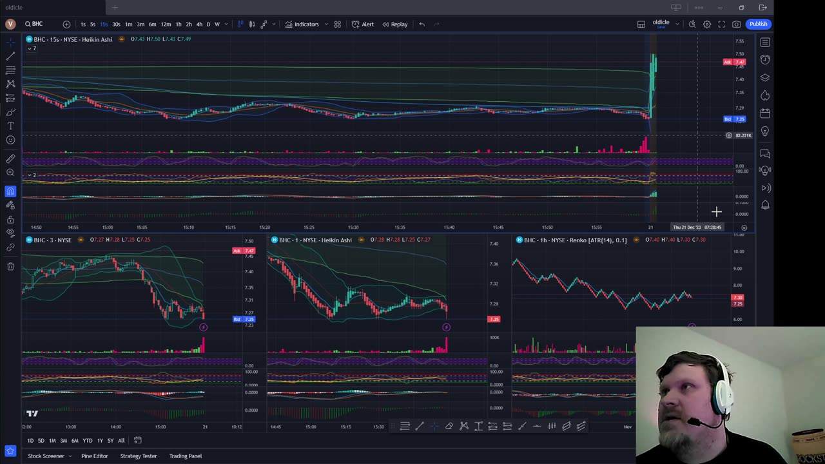Select the 30s timeframe
This screenshot has height=464, width=825.
tap(116, 24)
